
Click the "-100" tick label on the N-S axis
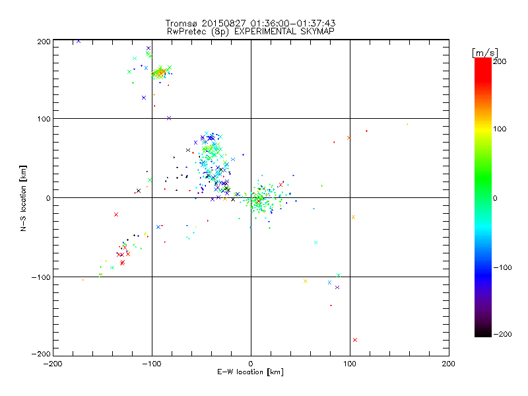[x=41, y=277]
